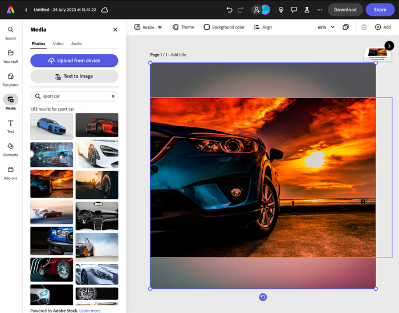Viewport: 399px width, 313px height.
Task: Switch to the Audio tab
Action: (x=76, y=43)
